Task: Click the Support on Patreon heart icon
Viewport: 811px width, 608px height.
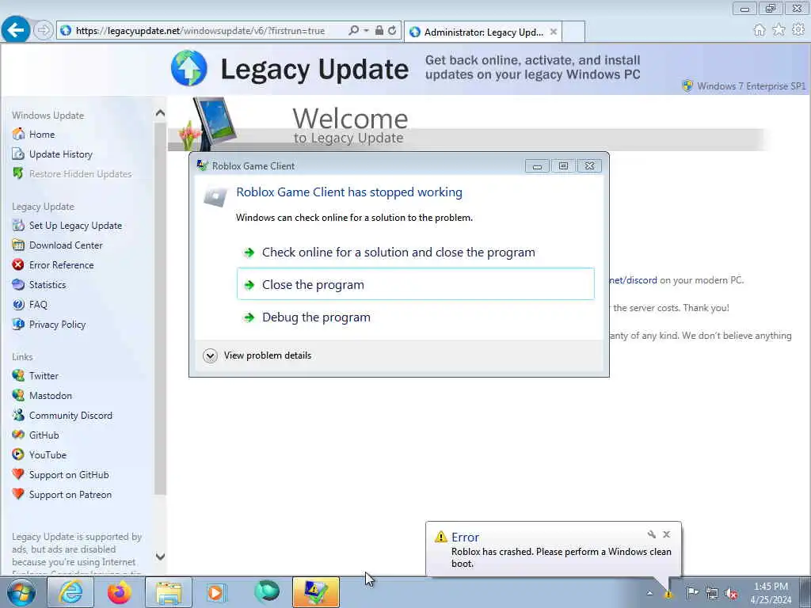Action: [18, 494]
